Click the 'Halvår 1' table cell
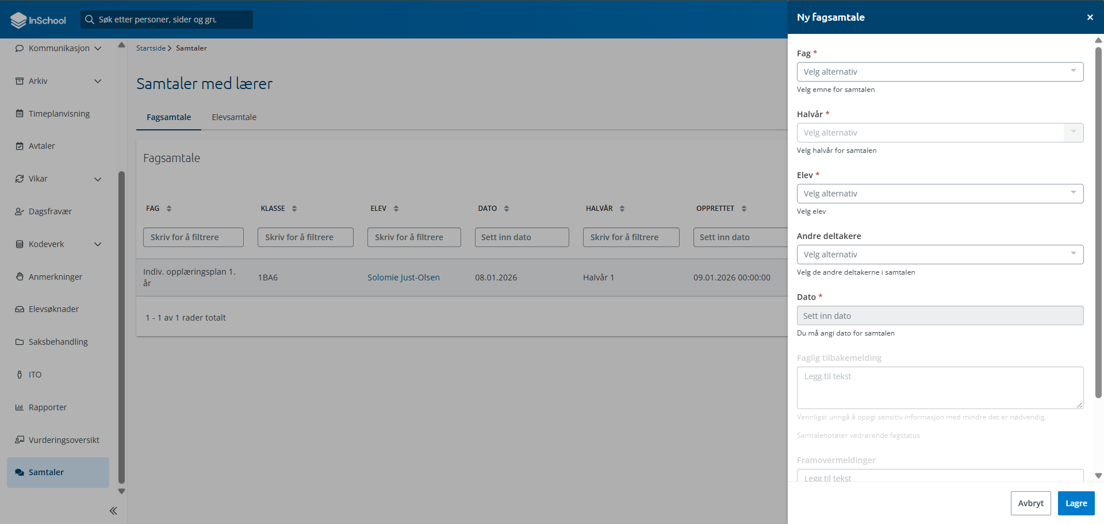Viewport: 1104px width, 524px height. point(599,278)
